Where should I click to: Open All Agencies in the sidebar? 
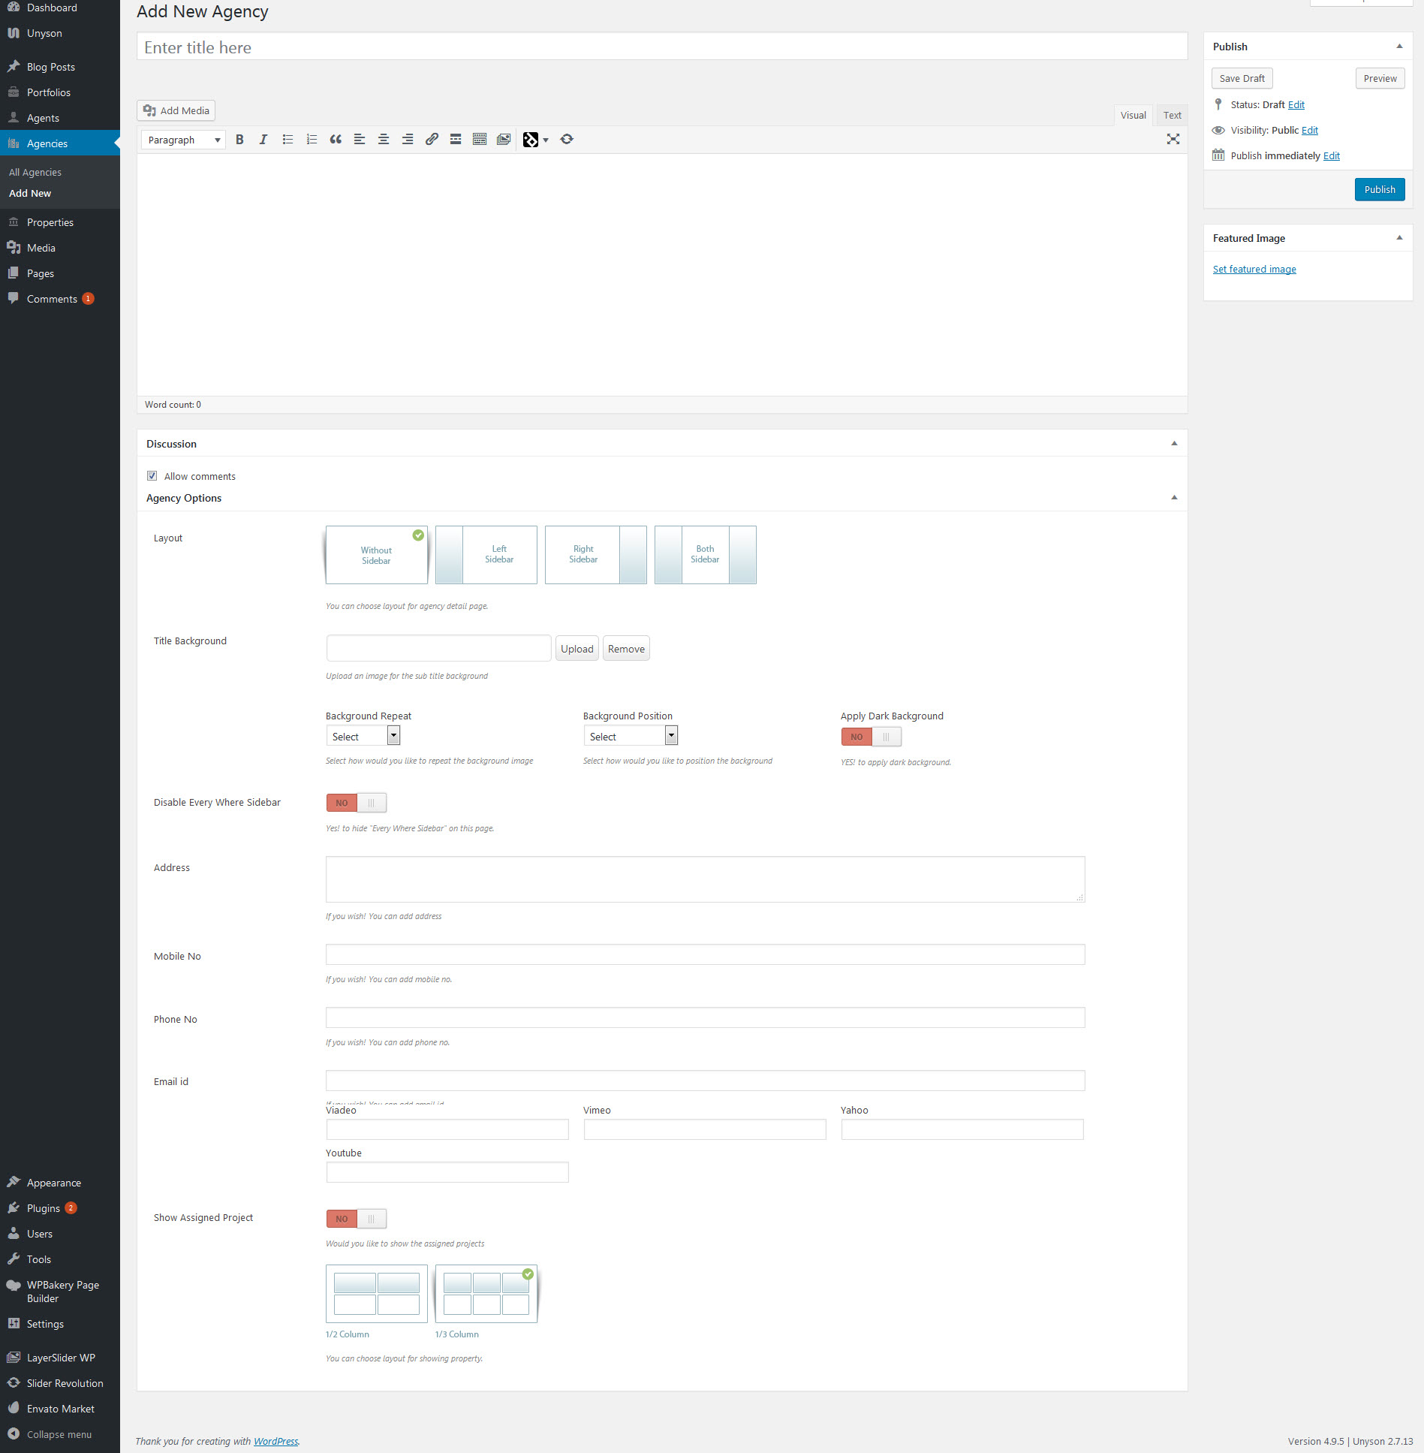(35, 172)
